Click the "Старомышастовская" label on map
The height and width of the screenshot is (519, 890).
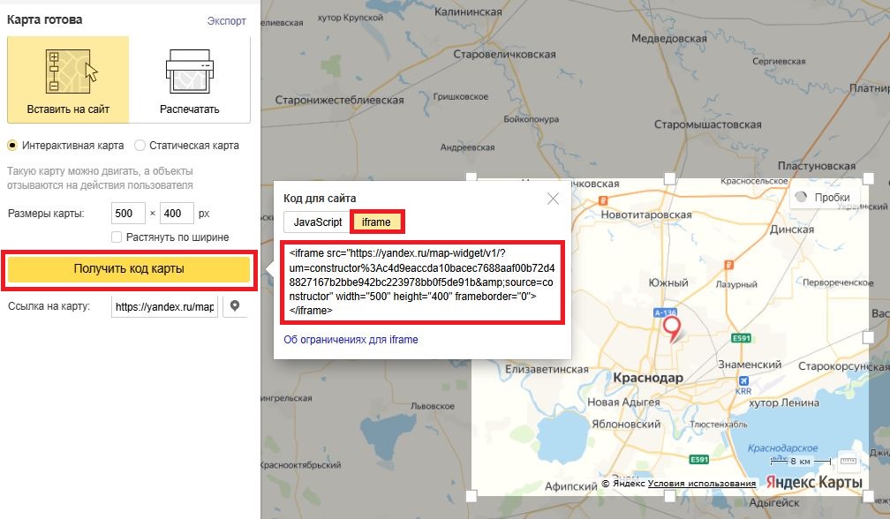coord(708,124)
